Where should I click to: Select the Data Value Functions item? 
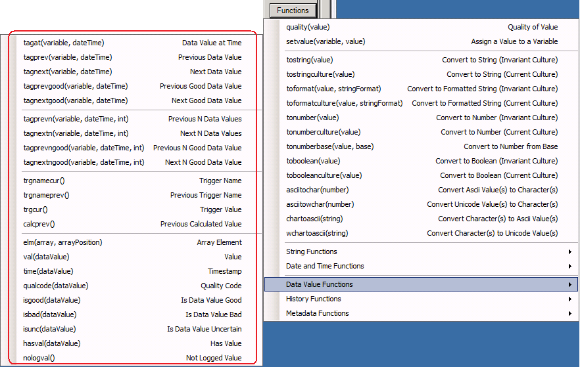click(x=421, y=285)
